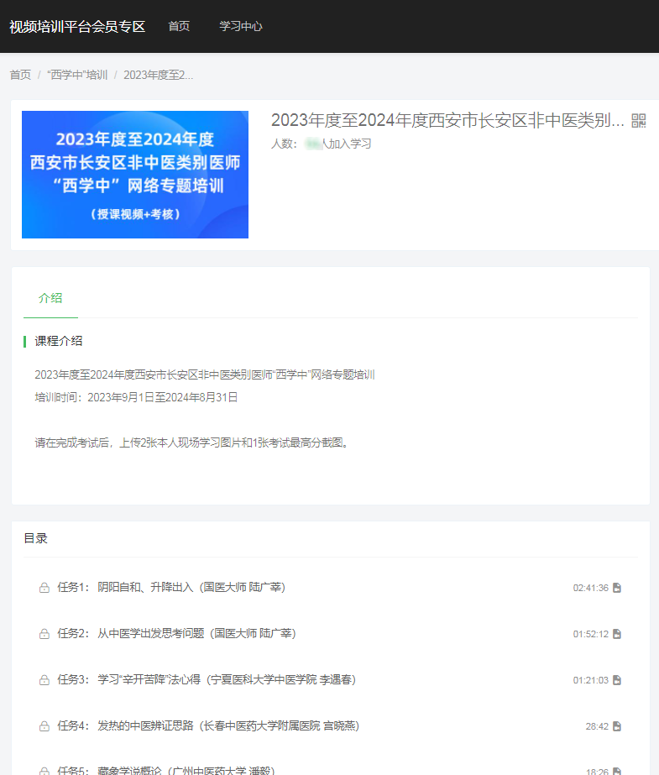Click the 28:42 duration text
Screen dimensions: 659x775
[x=597, y=726]
